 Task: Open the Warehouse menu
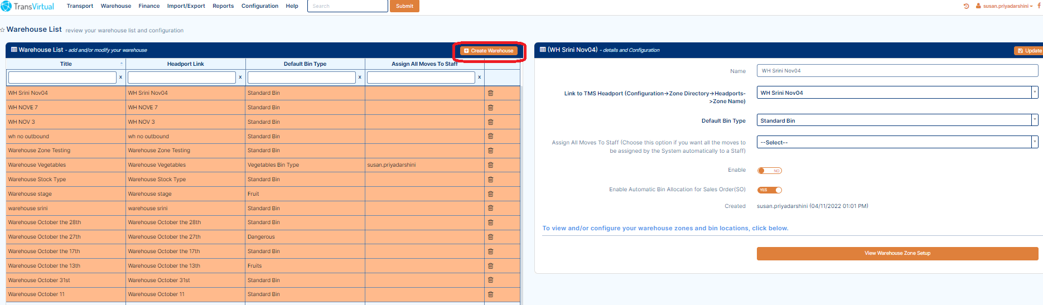click(116, 6)
